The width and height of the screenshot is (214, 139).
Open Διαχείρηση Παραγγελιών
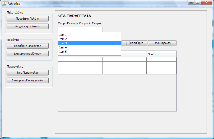tap(27, 80)
